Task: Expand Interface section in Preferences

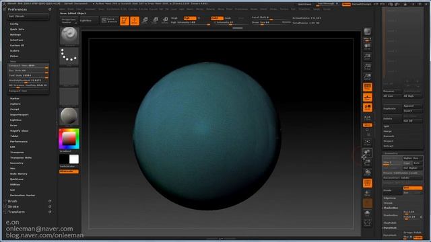Action: [16, 40]
